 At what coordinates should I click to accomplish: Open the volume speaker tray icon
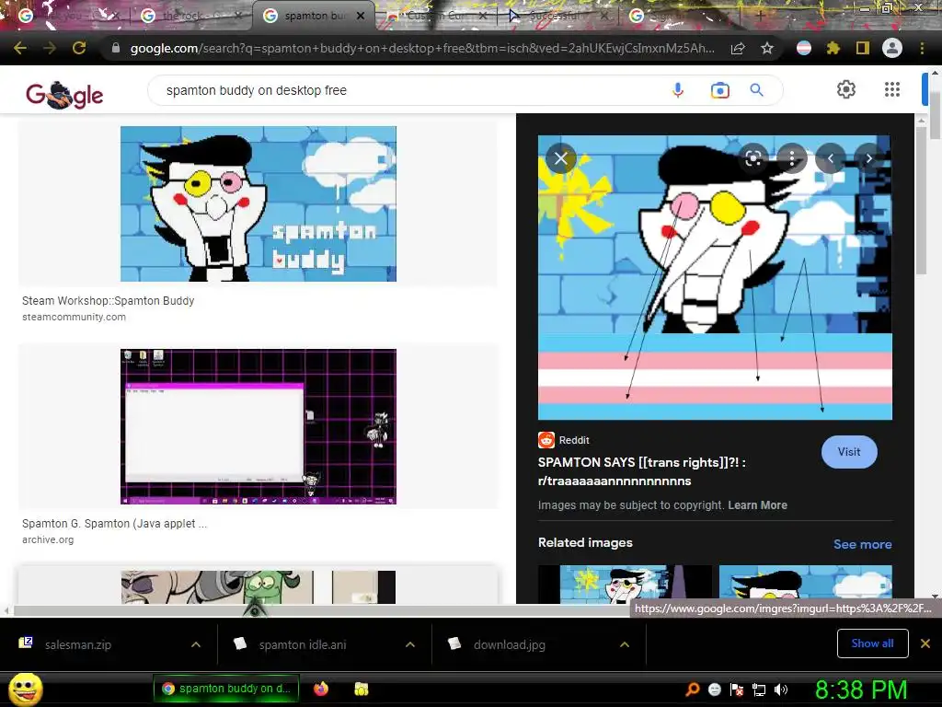coord(780,690)
